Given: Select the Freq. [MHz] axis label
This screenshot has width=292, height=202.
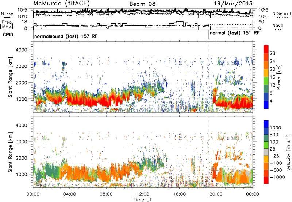Looking at the screenshot, I should click(7, 24).
